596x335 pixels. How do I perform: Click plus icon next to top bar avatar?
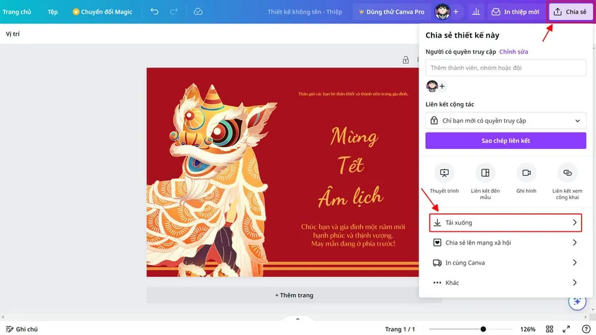(456, 12)
